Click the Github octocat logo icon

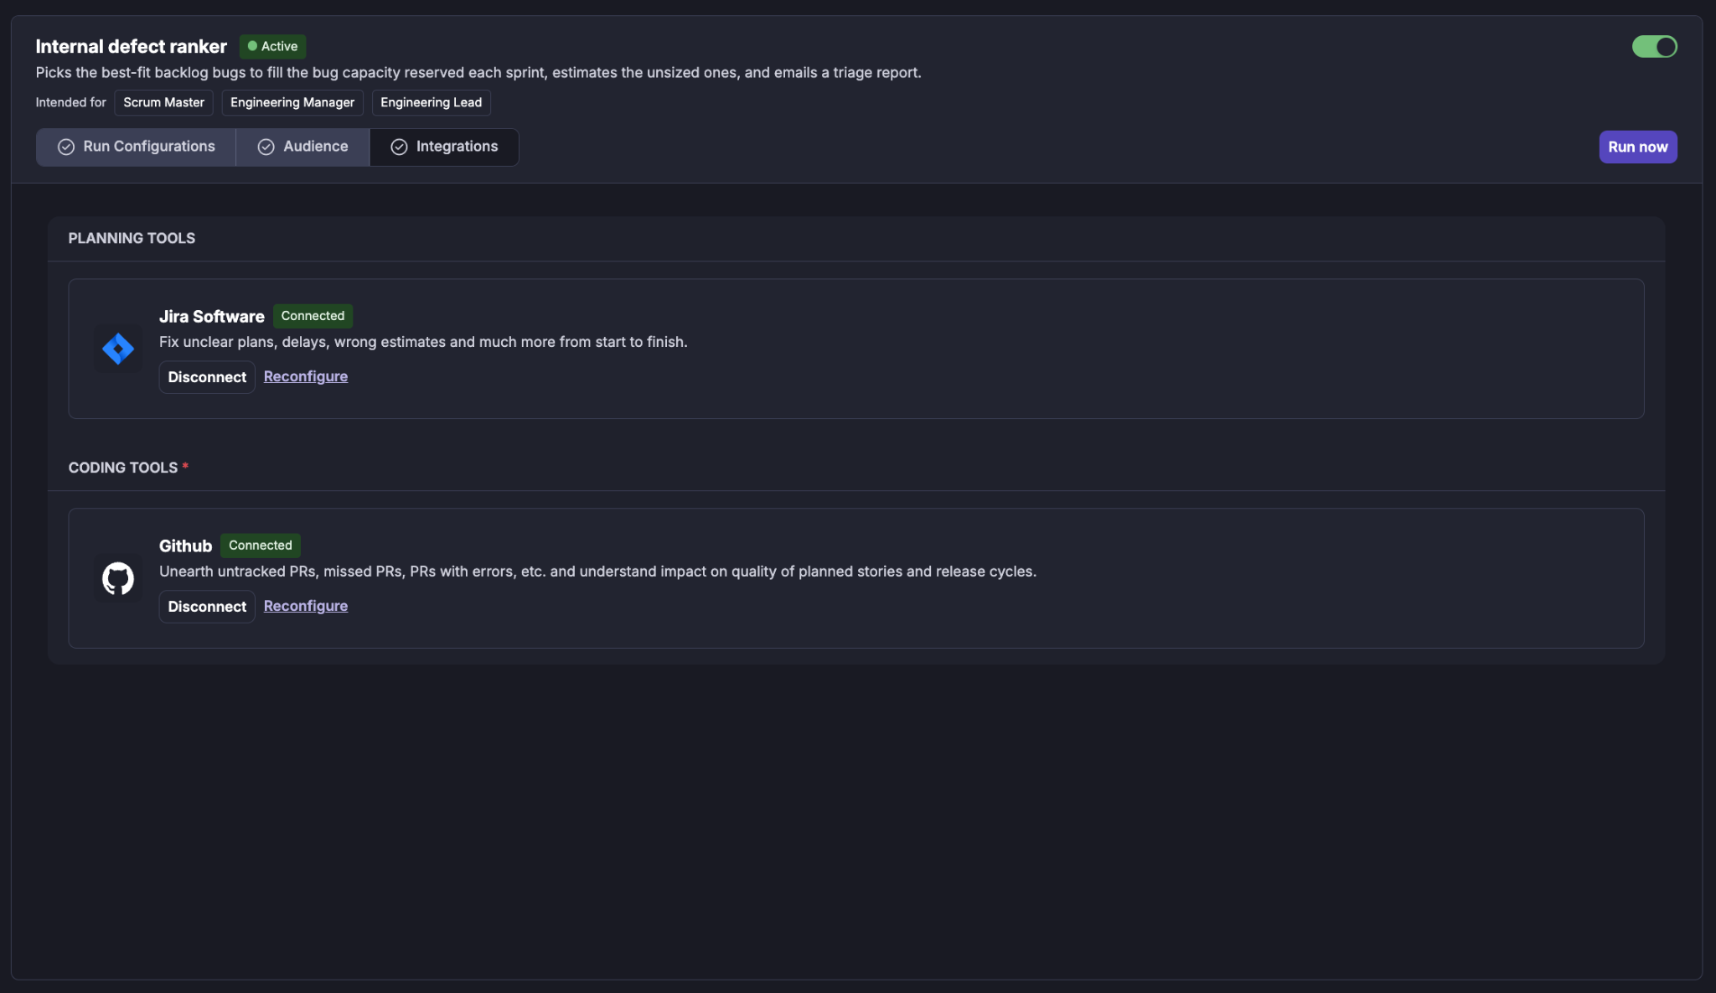118,578
